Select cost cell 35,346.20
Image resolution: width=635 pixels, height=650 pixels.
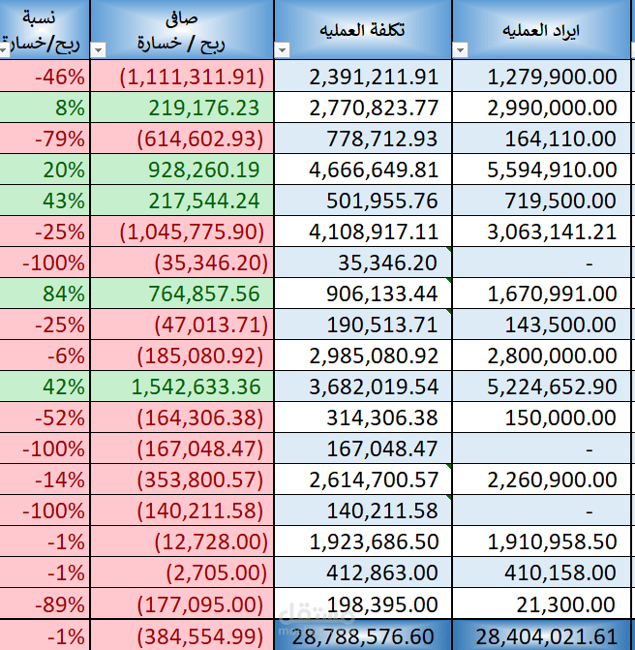point(363,263)
